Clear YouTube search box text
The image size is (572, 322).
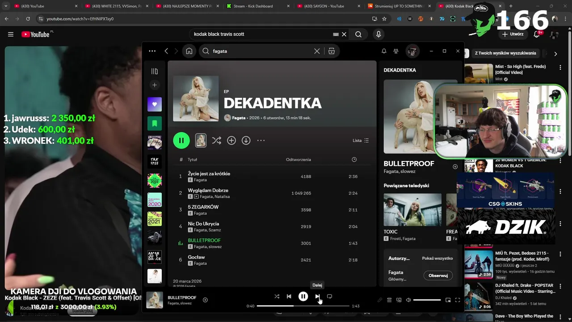click(x=344, y=34)
